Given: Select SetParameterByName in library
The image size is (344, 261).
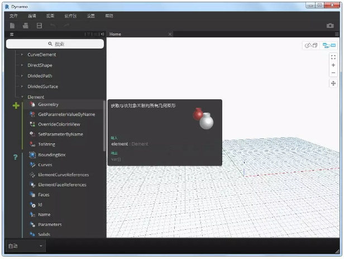Looking at the screenshot, I should coord(60,134).
